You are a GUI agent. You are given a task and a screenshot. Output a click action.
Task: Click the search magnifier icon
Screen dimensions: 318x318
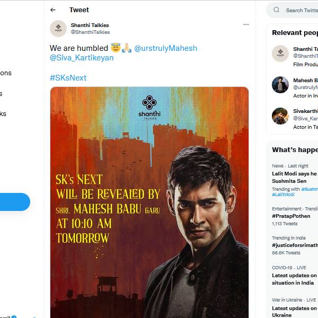click(277, 10)
